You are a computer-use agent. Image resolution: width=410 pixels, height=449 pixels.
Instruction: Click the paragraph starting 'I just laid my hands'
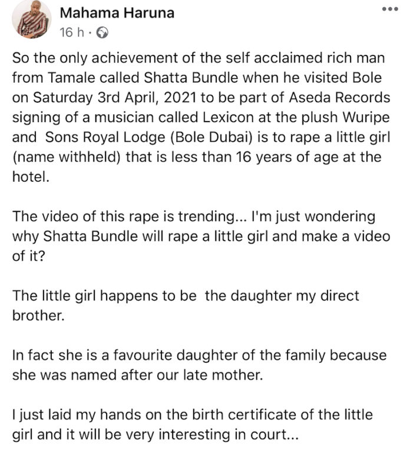(x=193, y=424)
